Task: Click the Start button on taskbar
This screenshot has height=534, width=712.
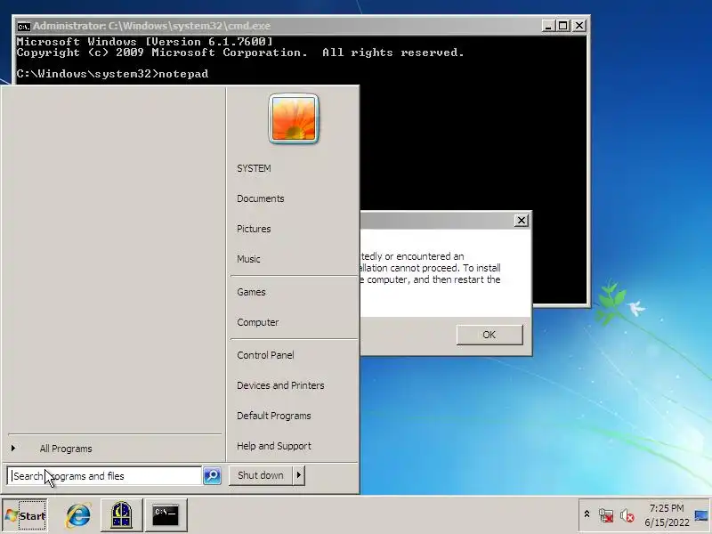Action: 25,515
